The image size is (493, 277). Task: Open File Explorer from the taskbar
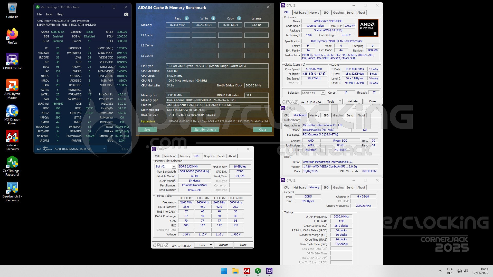tap(235, 271)
